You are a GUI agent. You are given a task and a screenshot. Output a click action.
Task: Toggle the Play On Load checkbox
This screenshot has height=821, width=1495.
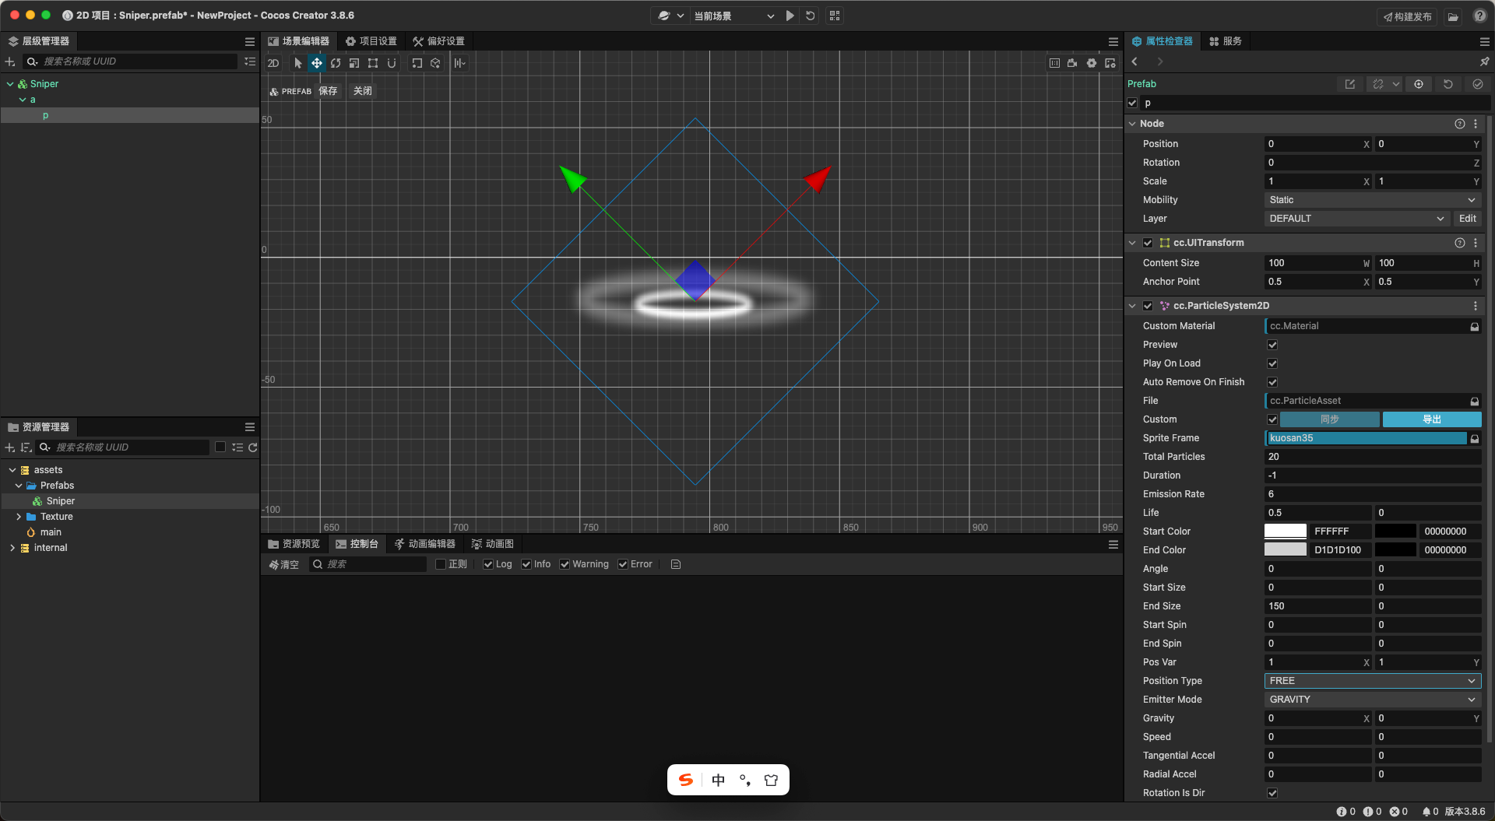click(1272, 363)
